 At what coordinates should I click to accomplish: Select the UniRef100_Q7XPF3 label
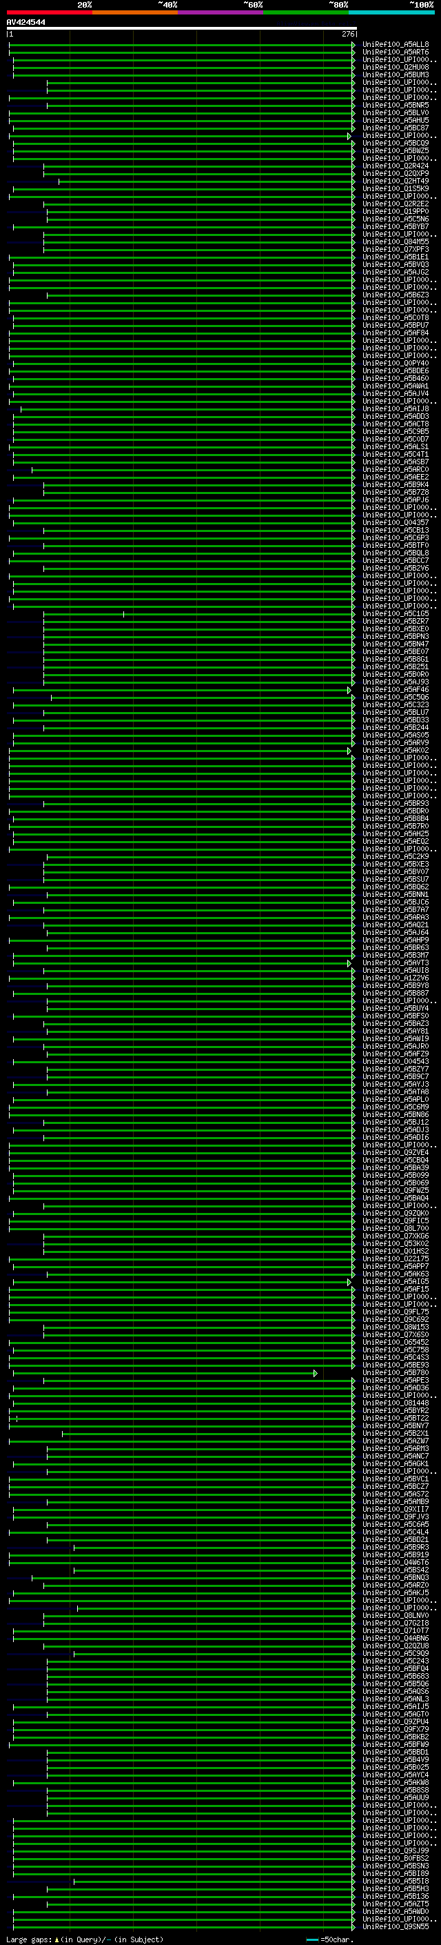pyautogui.click(x=396, y=249)
